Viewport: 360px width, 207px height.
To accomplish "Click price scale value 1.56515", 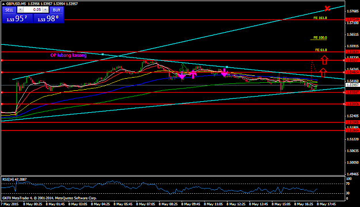I will tap(353, 34).
